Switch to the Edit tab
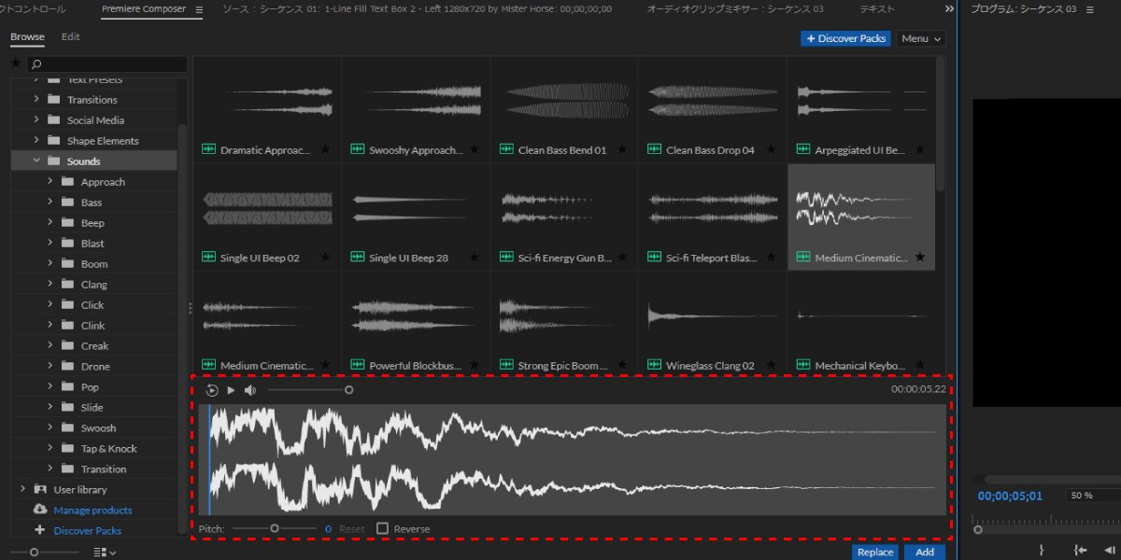 coord(70,37)
